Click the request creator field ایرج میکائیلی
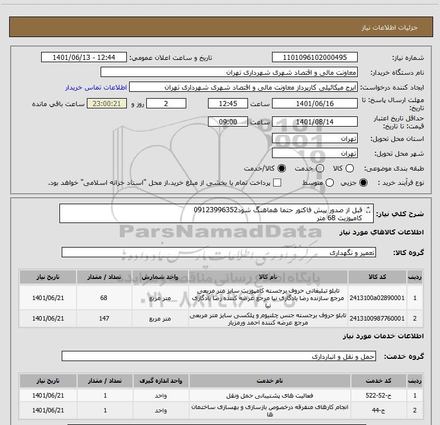This screenshot has height=425, width=440. tap(243, 87)
